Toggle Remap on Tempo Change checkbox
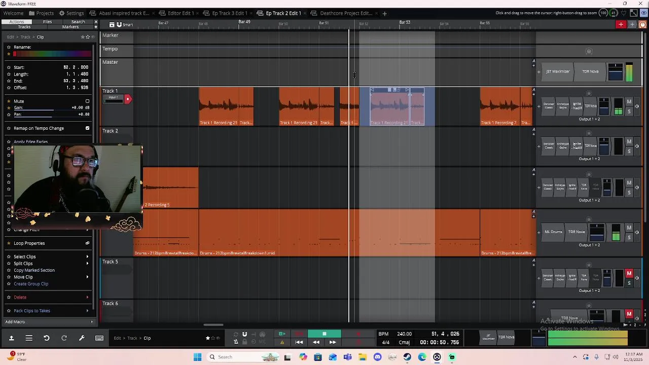649x365 pixels. (x=87, y=128)
